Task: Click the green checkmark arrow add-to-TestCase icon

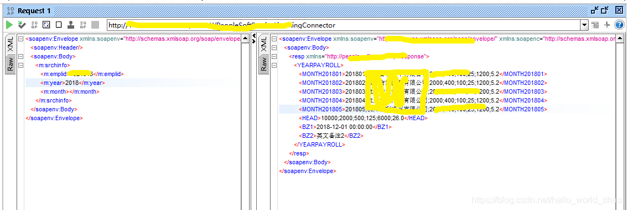Action: [22, 25]
